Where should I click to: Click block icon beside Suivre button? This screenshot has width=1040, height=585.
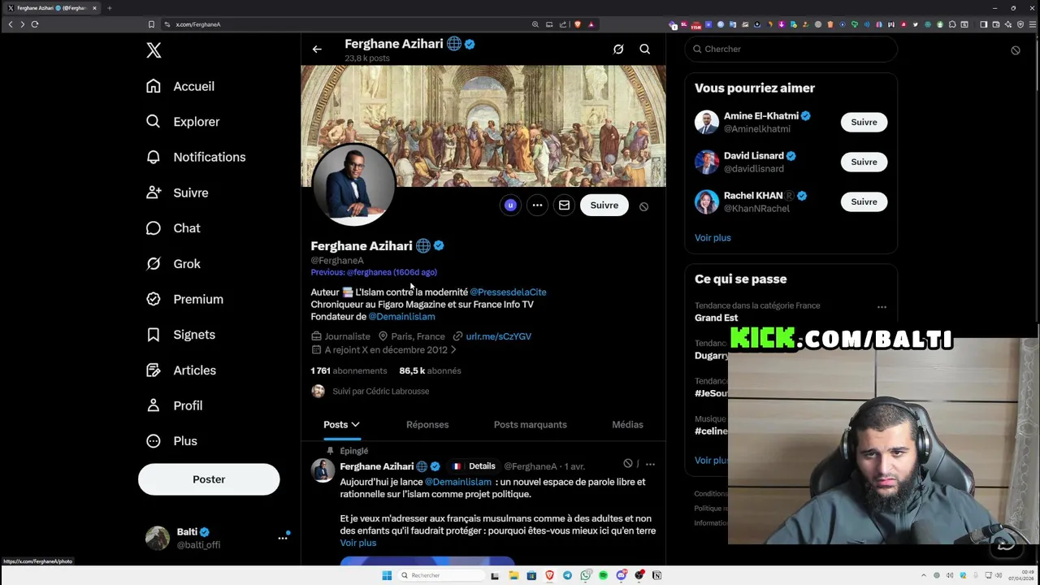(x=643, y=206)
